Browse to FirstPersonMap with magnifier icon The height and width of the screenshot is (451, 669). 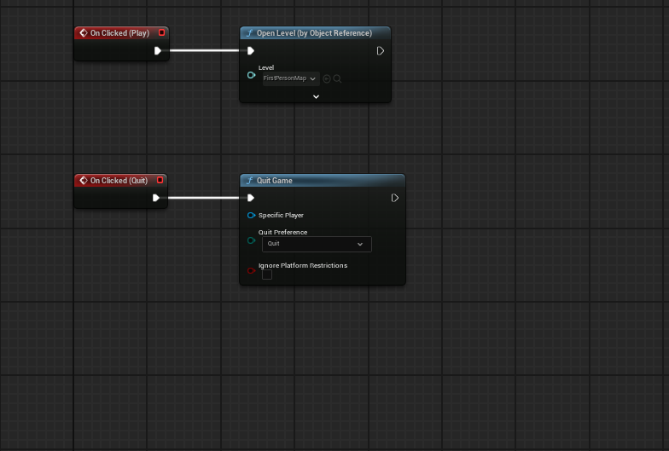pos(337,78)
